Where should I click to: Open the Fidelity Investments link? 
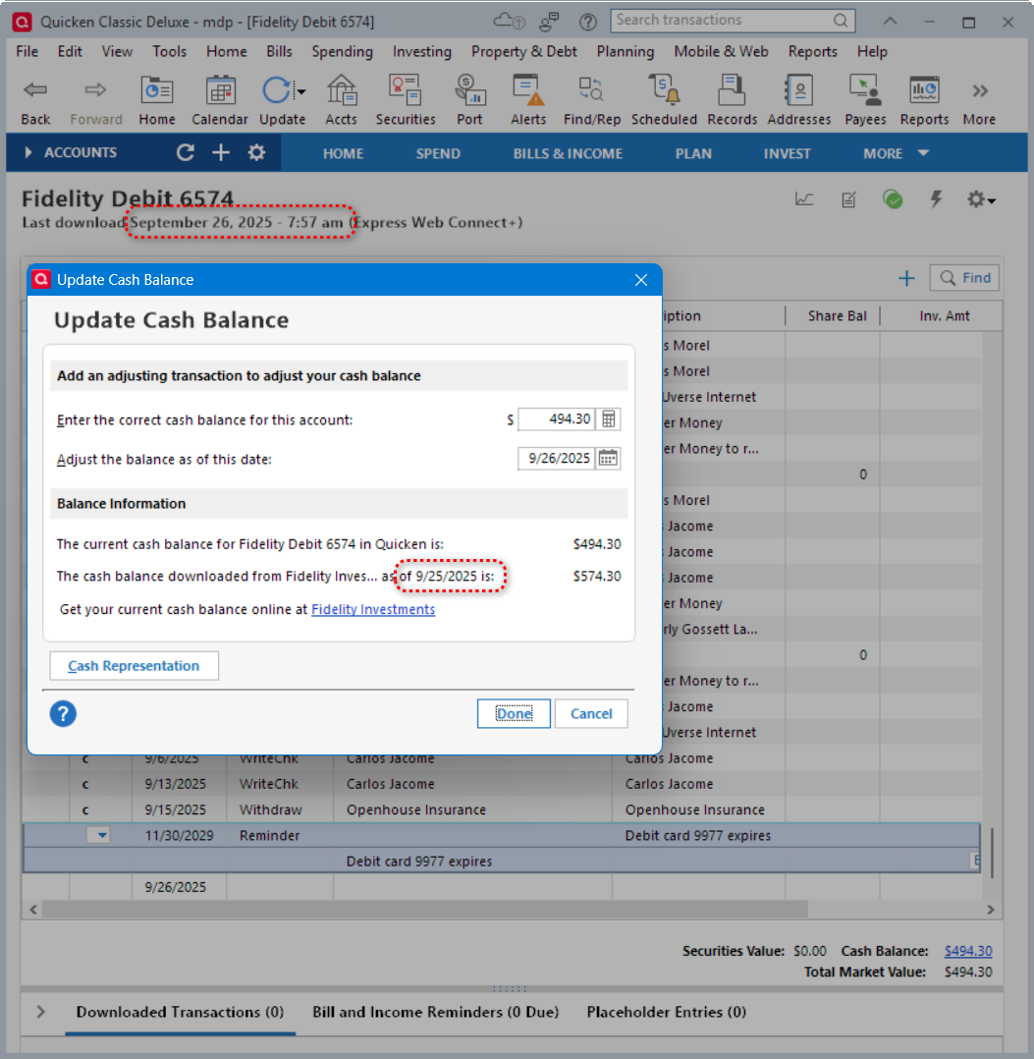coord(372,609)
